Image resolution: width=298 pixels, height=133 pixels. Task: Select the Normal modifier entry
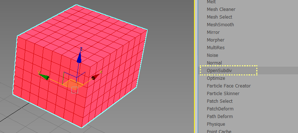coord(248,63)
